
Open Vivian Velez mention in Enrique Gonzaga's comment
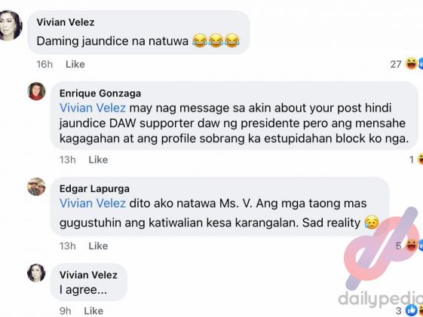point(93,108)
